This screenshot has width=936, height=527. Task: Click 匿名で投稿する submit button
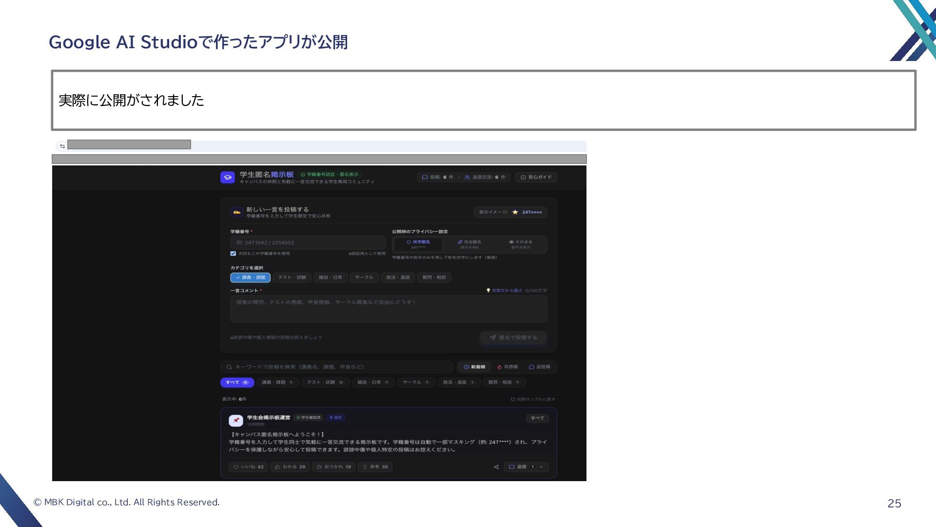513,338
